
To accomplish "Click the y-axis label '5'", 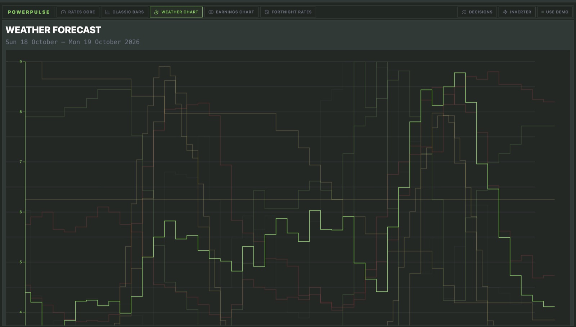I will click(21, 262).
